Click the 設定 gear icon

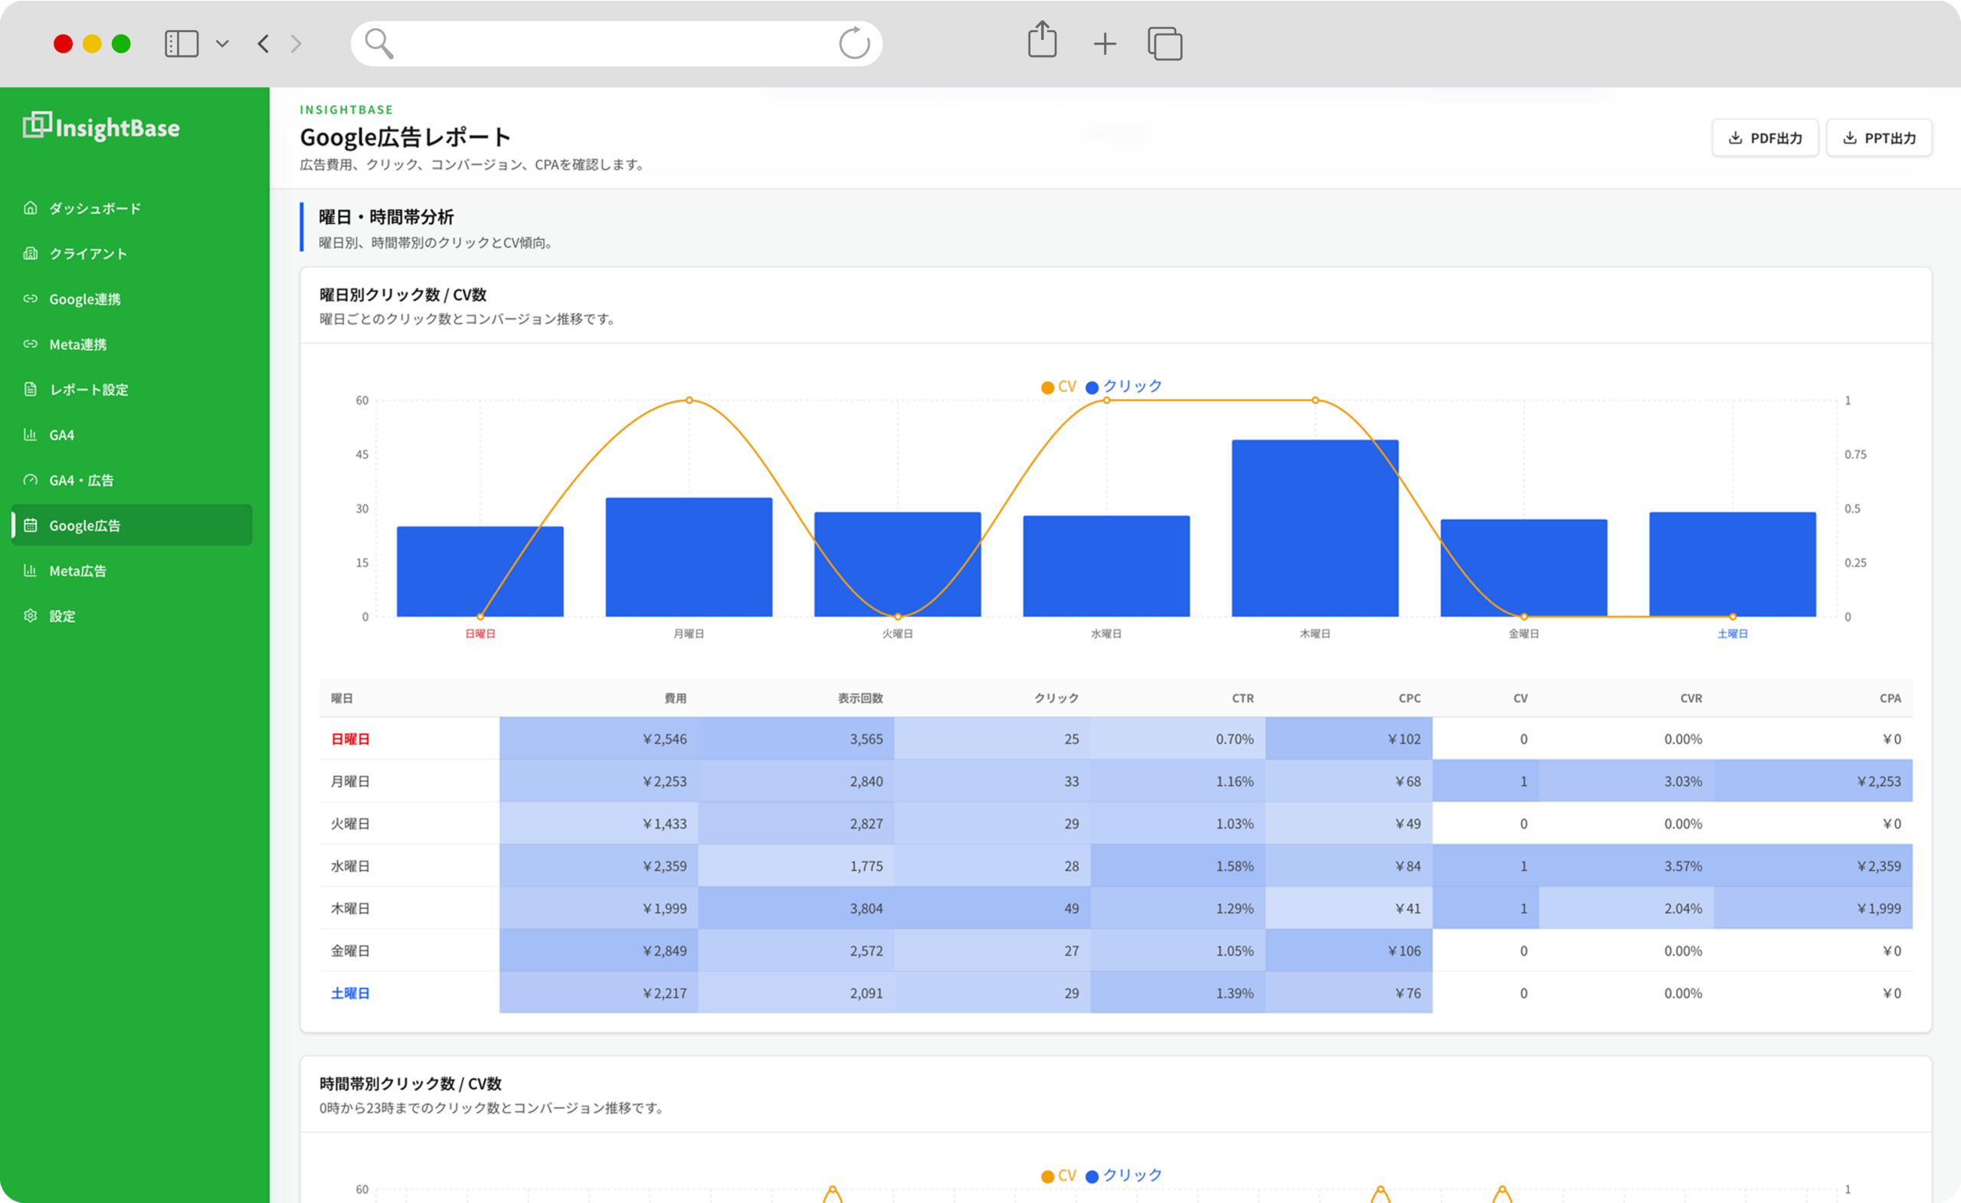[30, 616]
